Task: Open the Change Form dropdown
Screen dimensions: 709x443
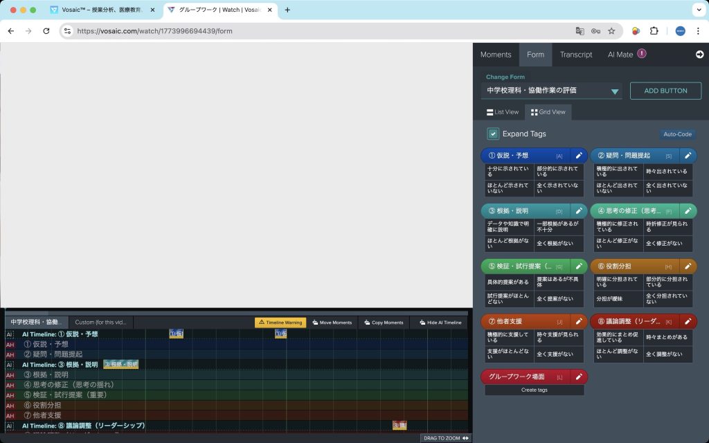Action: pyautogui.click(x=614, y=91)
